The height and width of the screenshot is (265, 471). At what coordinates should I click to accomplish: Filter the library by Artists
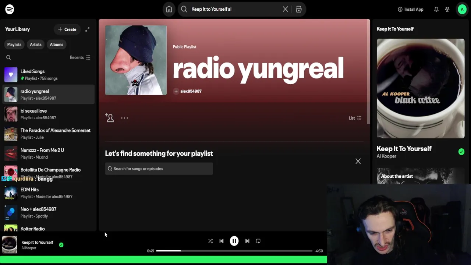(36, 45)
